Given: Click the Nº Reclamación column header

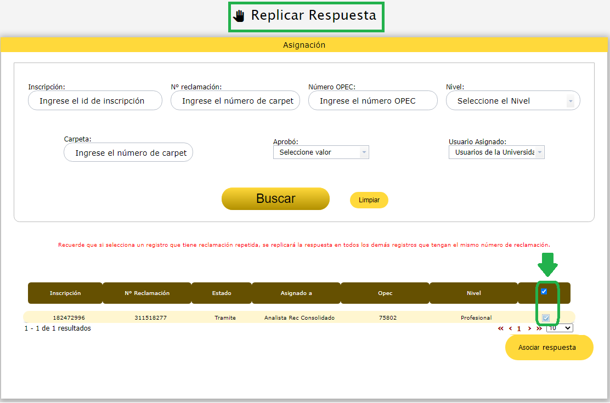Looking at the screenshot, I should pyautogui.click(x=147, y=293).
